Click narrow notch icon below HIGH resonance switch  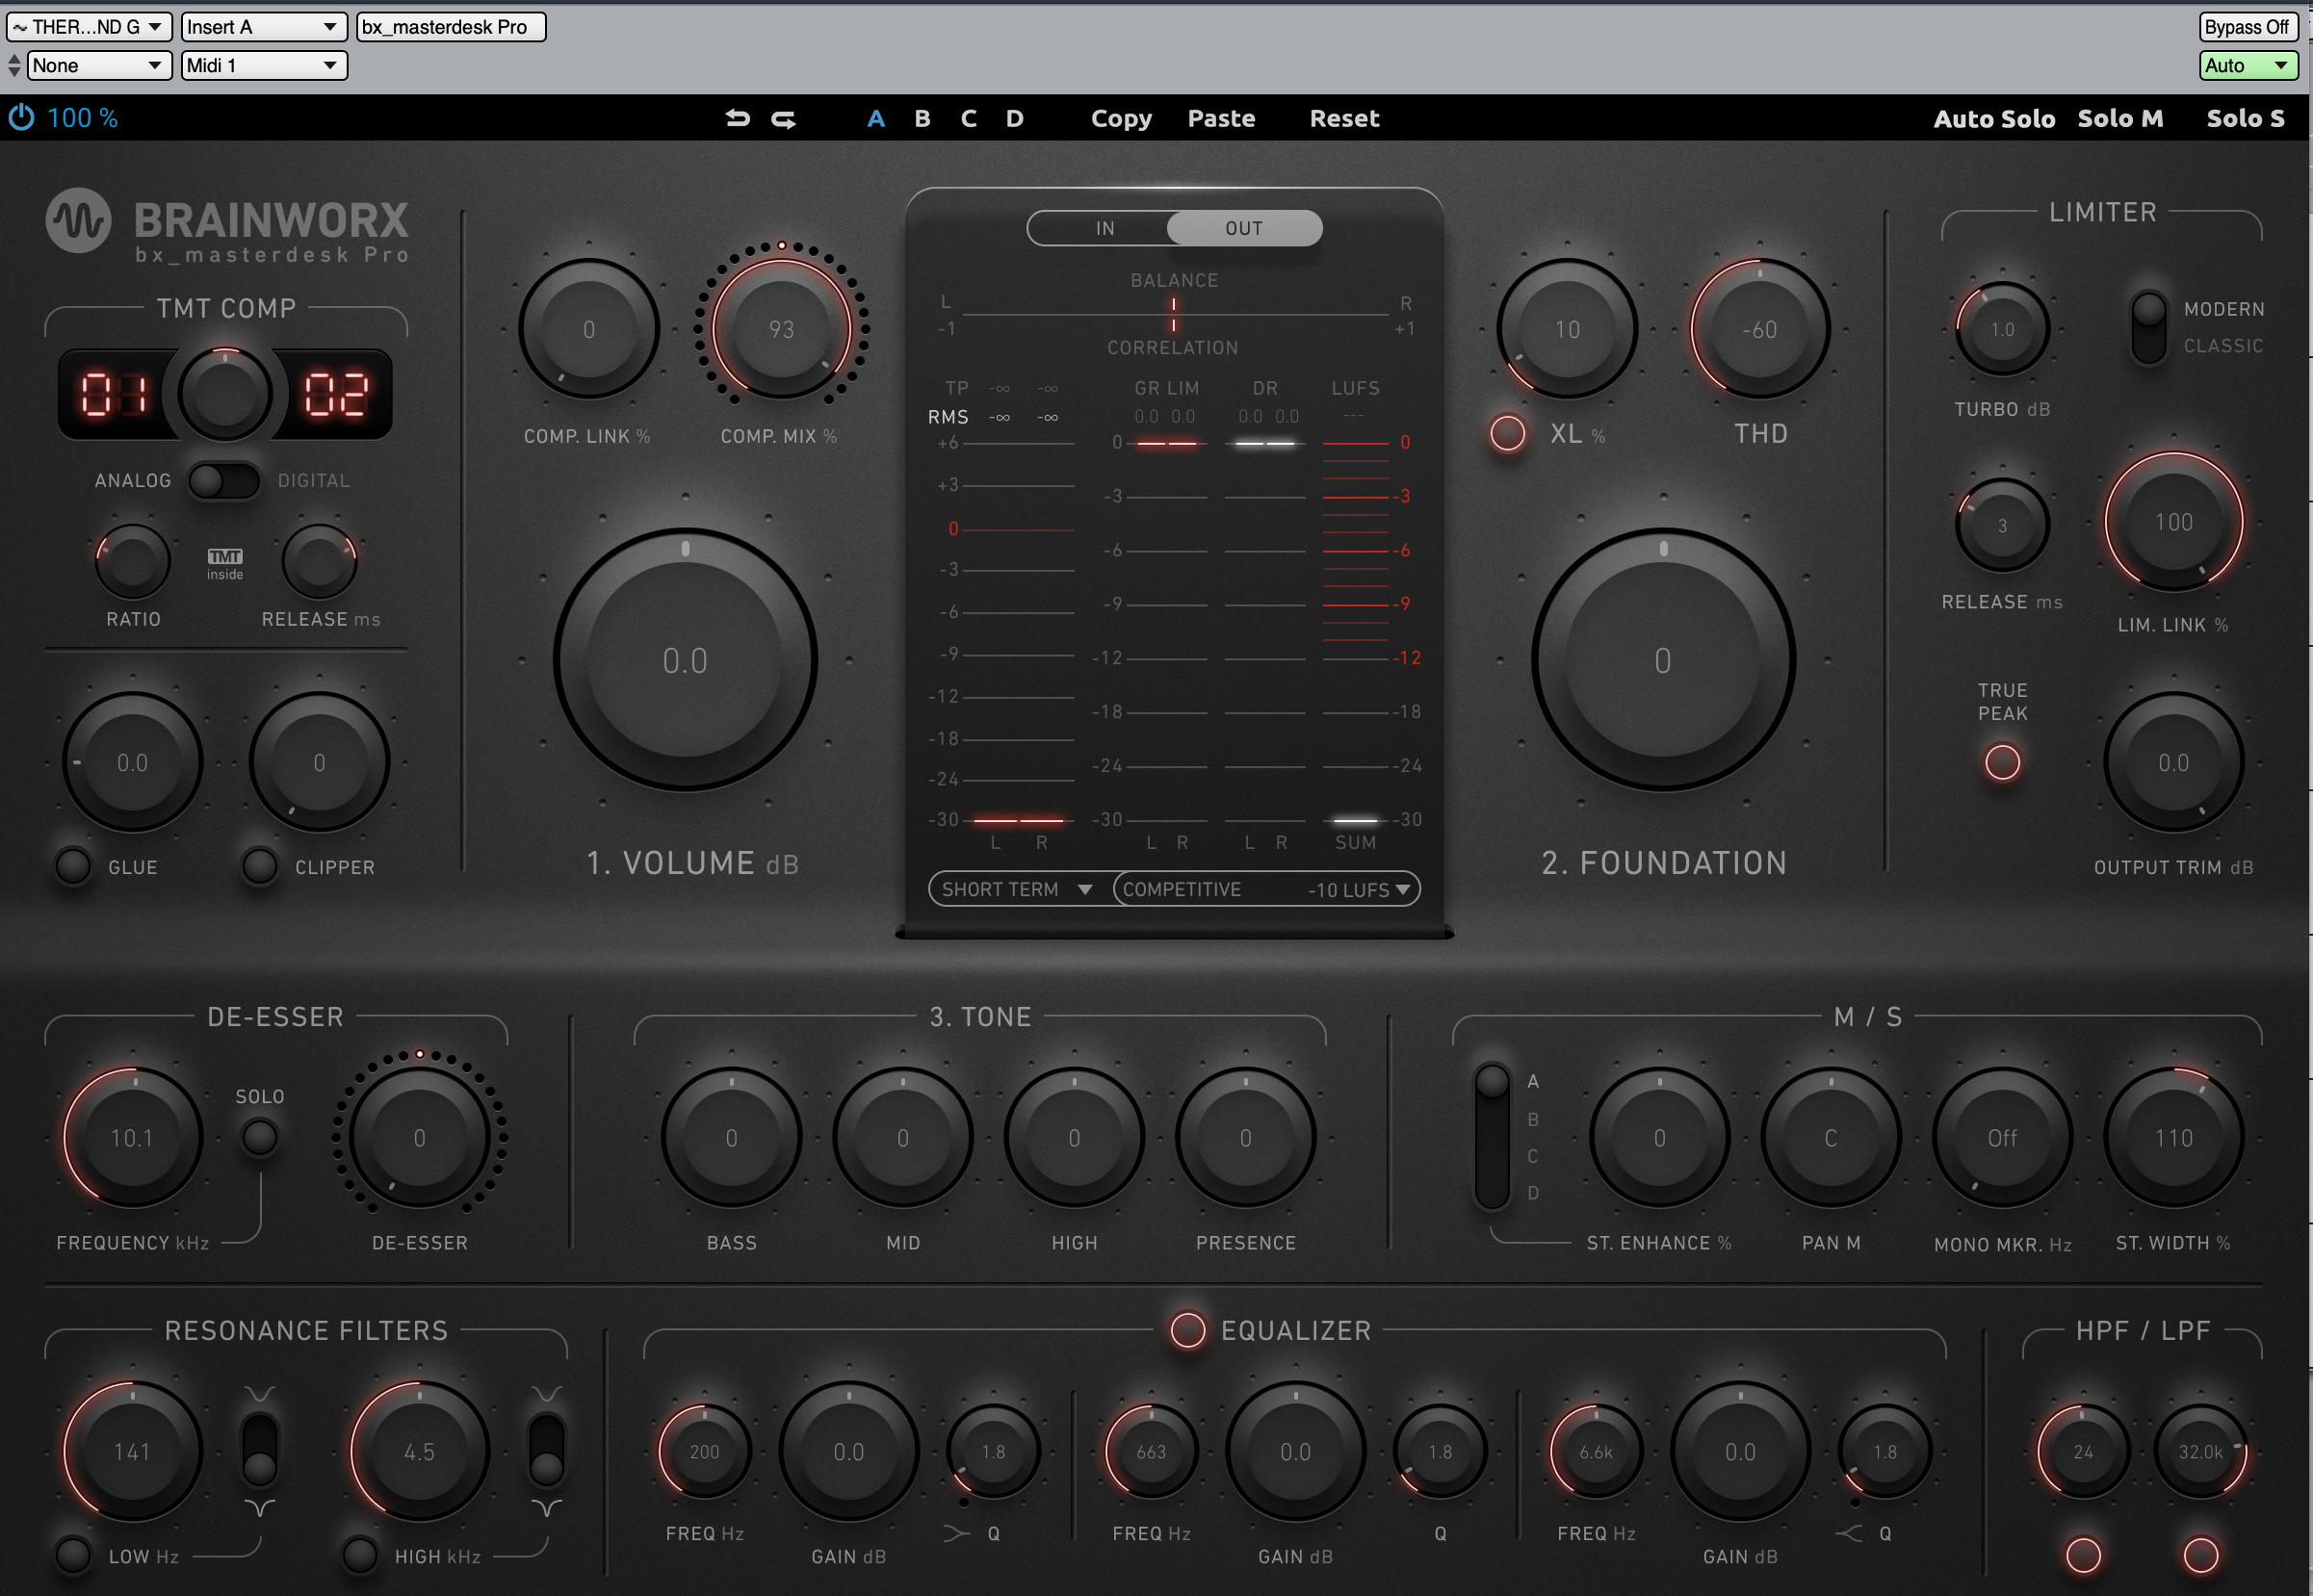546,1507
